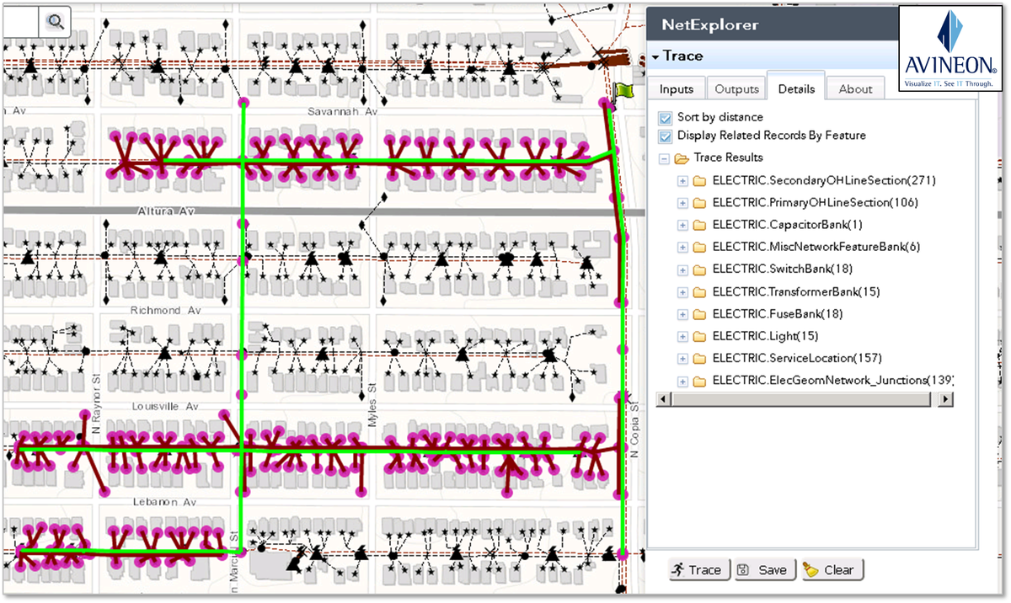Image resolution: width=1011 pixels, height=603 pixels.
Task: Click the Trace Results folder icon
Action: click(x=682, y=158)
